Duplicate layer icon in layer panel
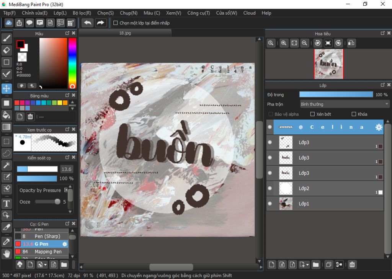This screenshot has width=392, height=279. coord(329,264)
